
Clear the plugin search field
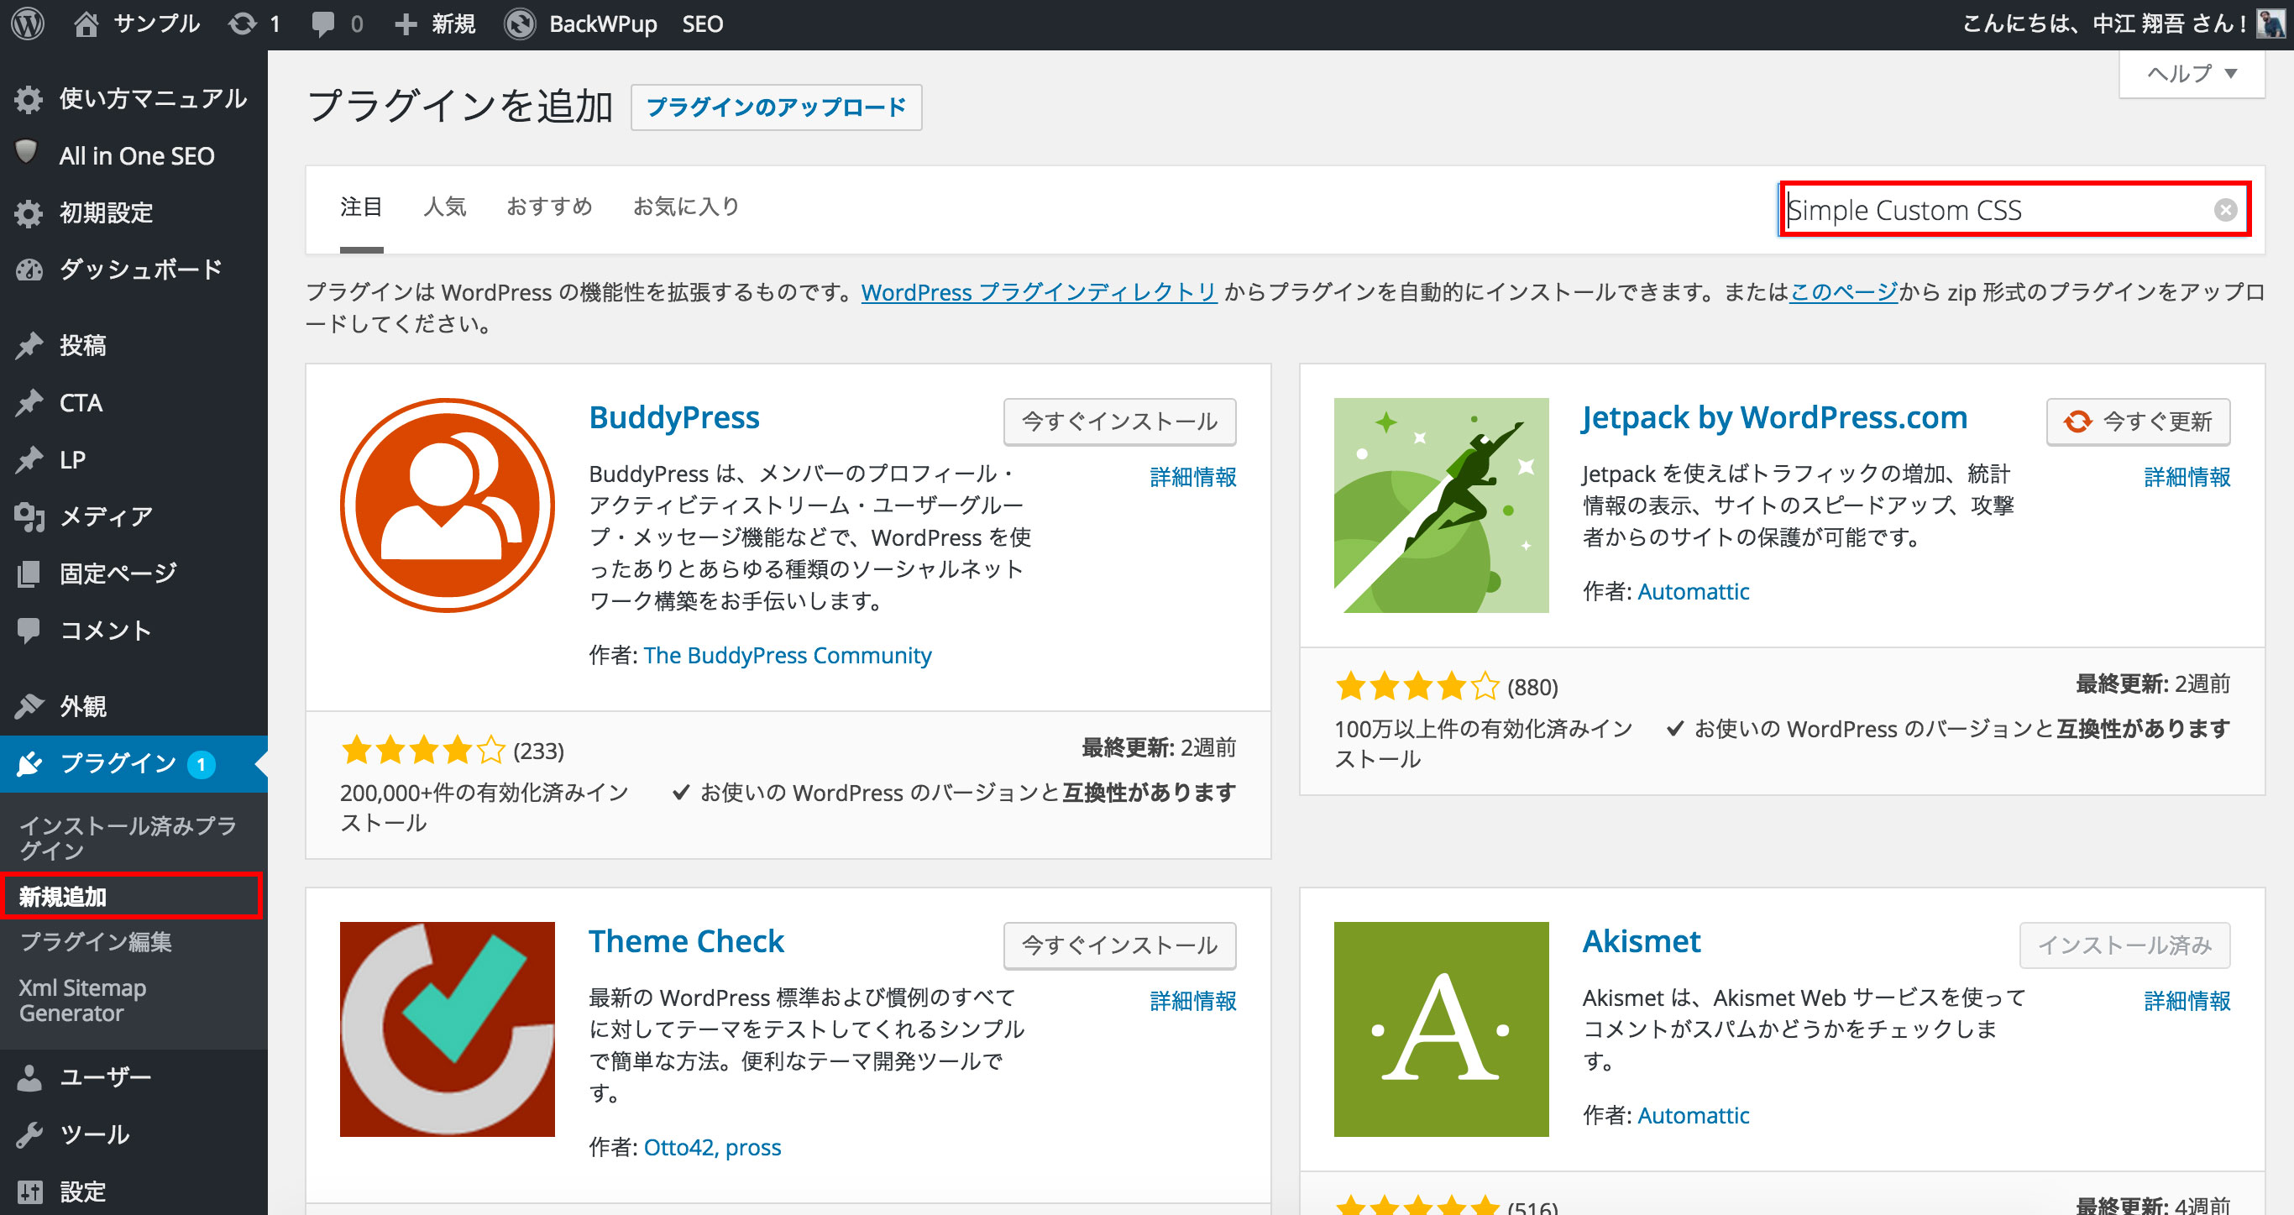2224,210
